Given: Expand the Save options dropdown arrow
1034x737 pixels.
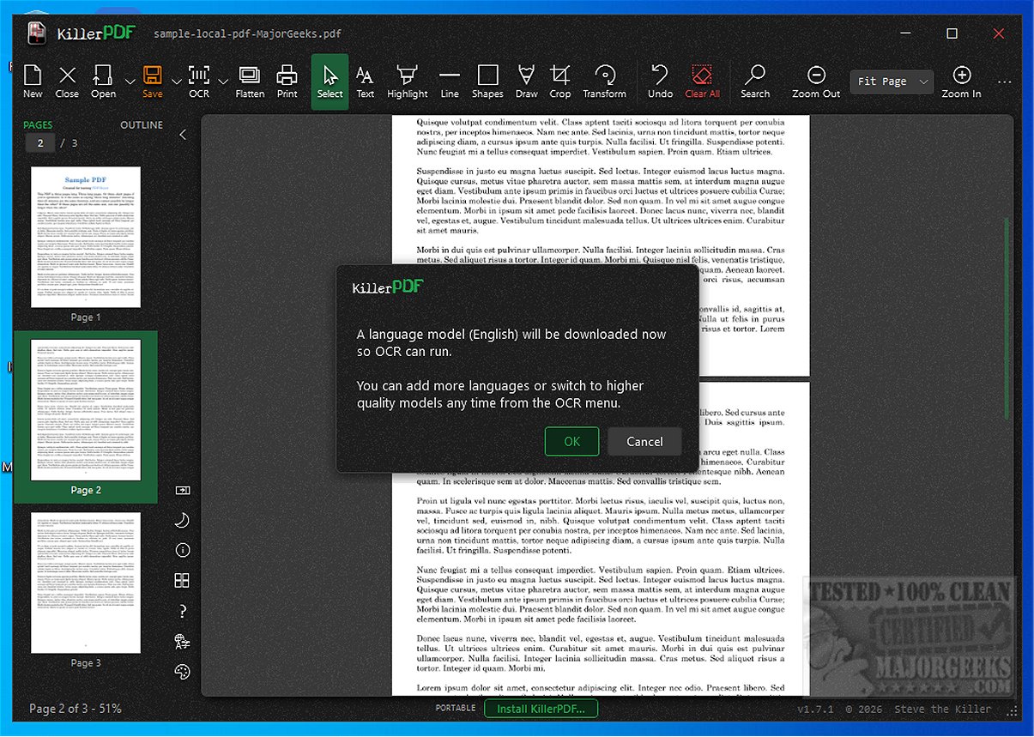Looking at the screenshot, I should pyautogui.click(x=176, y=82).
